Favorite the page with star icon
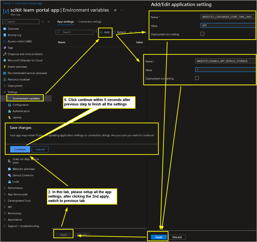257x242 pixels. click(x=115, y=10)
